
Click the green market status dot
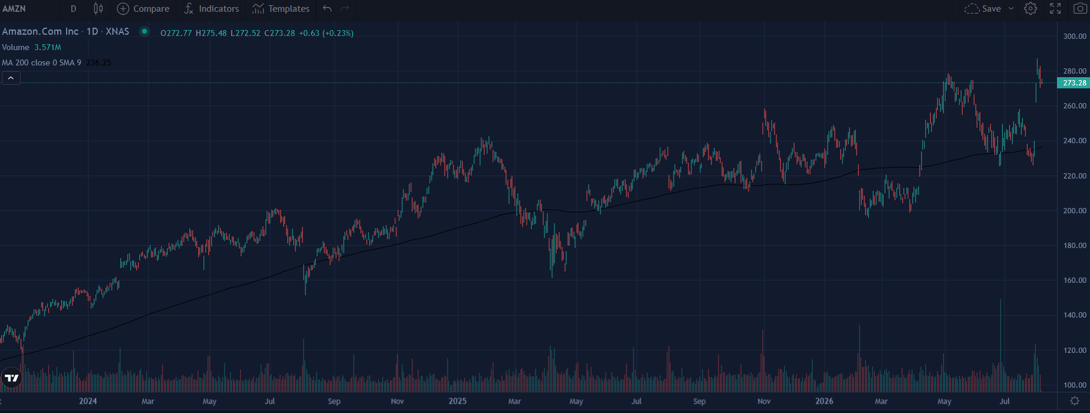coord(144,31)
